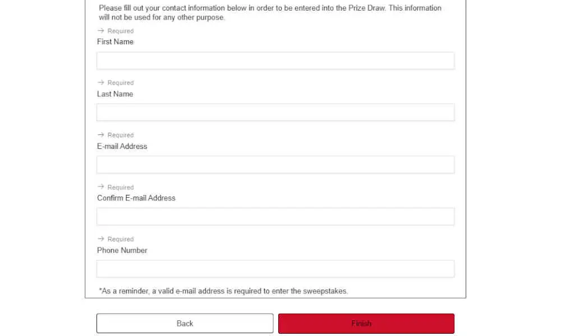561x336 pixels.
Task: Click the Phone Number label text
Action: click(x=122, y=250)
